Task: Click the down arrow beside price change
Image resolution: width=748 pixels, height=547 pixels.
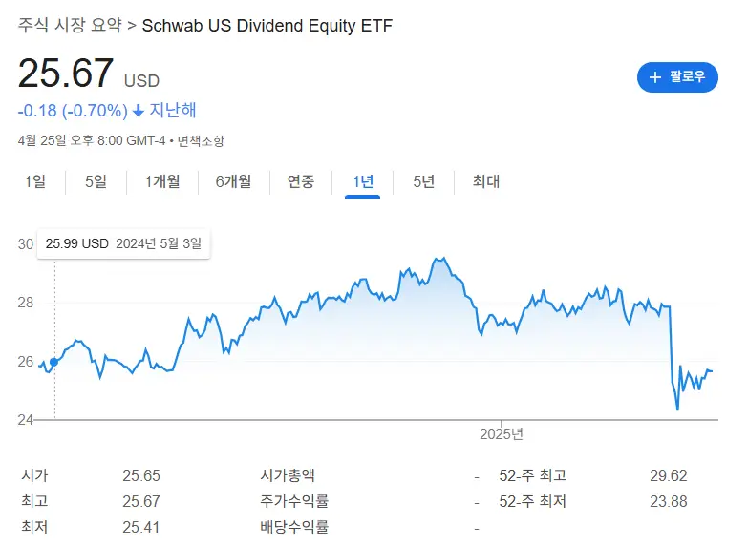Action: pyautogui.click(x=139, y=111)
